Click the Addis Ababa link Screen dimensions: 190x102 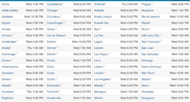10,11
